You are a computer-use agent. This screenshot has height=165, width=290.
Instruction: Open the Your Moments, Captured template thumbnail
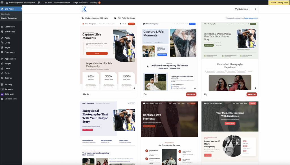[x=230, y=133]
